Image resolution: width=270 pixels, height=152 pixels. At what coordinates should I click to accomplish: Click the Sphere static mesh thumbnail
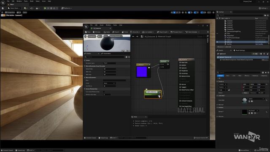click(244, 100)
